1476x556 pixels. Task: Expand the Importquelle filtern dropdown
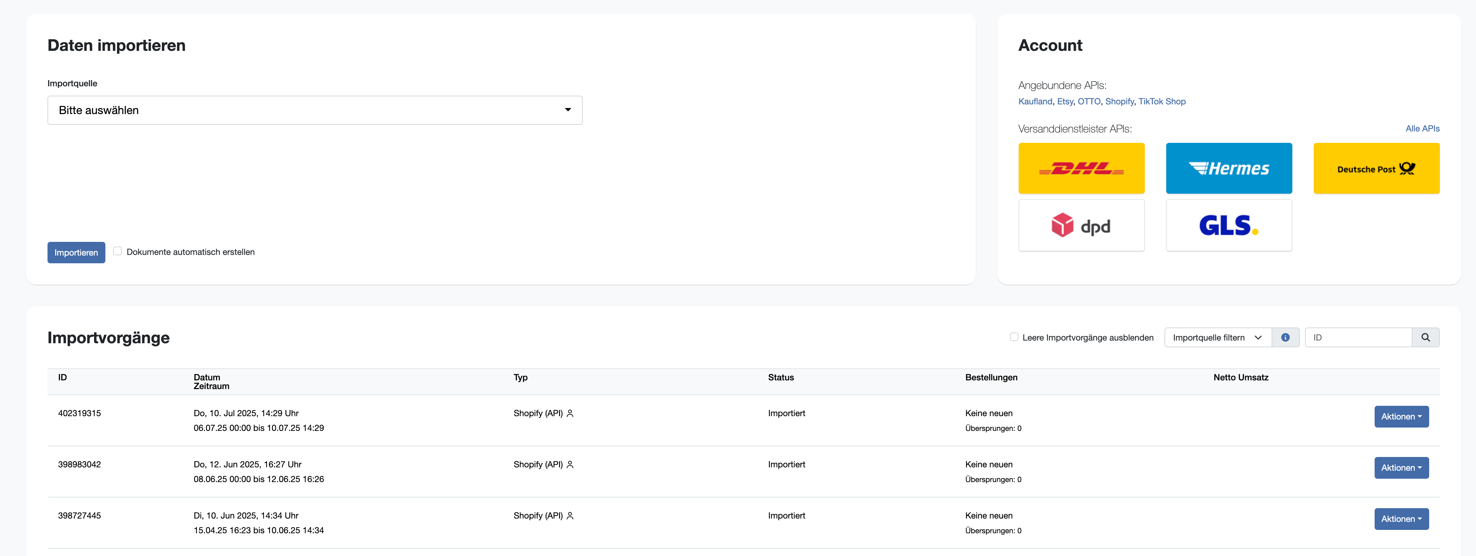coord(1217,338)
